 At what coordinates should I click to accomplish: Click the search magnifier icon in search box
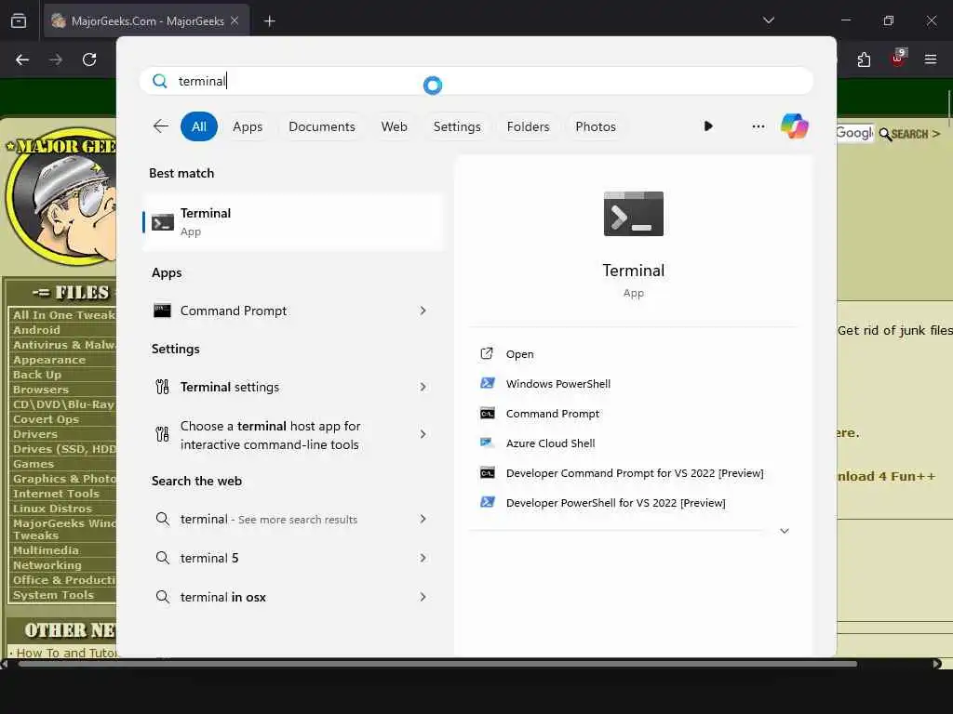click(x=160, y=81)
